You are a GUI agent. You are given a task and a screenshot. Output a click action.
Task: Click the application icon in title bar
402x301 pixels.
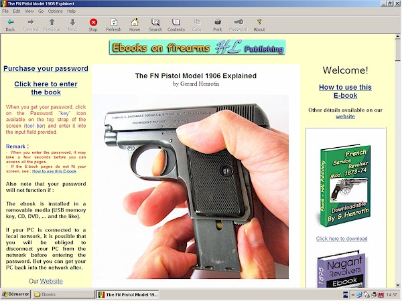(x=3, y=3)
